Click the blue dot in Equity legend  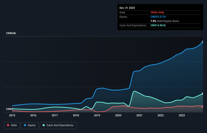[25, 125]
